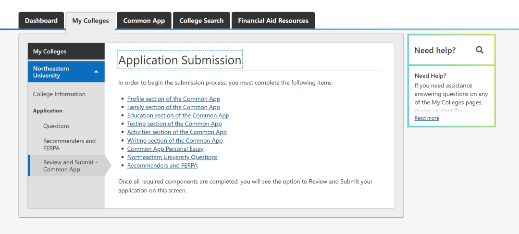Open the Common App Personal Essay link

click(165, 149)
